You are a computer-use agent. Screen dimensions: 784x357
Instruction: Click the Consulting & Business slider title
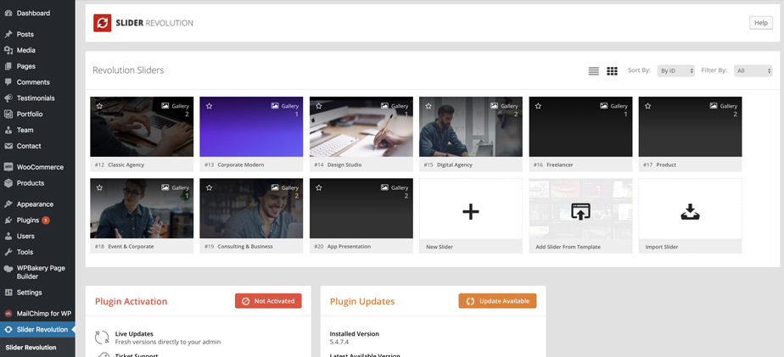coord(245,247)
